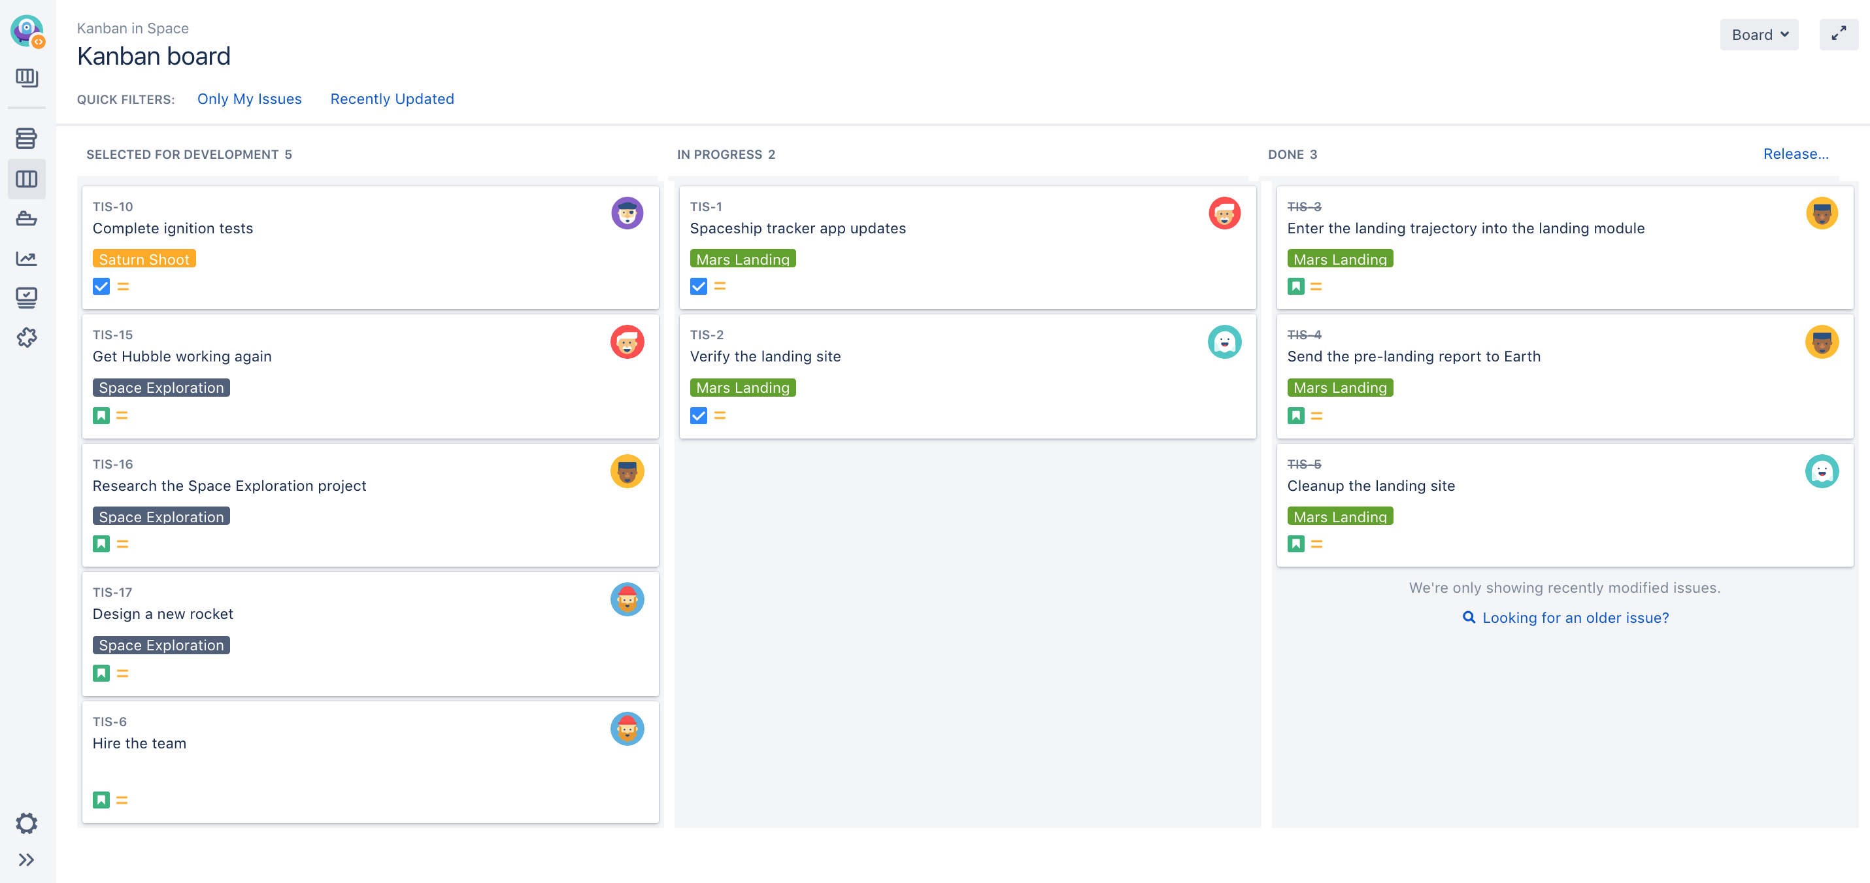Apply the Recently Updated quick filter

392,99
